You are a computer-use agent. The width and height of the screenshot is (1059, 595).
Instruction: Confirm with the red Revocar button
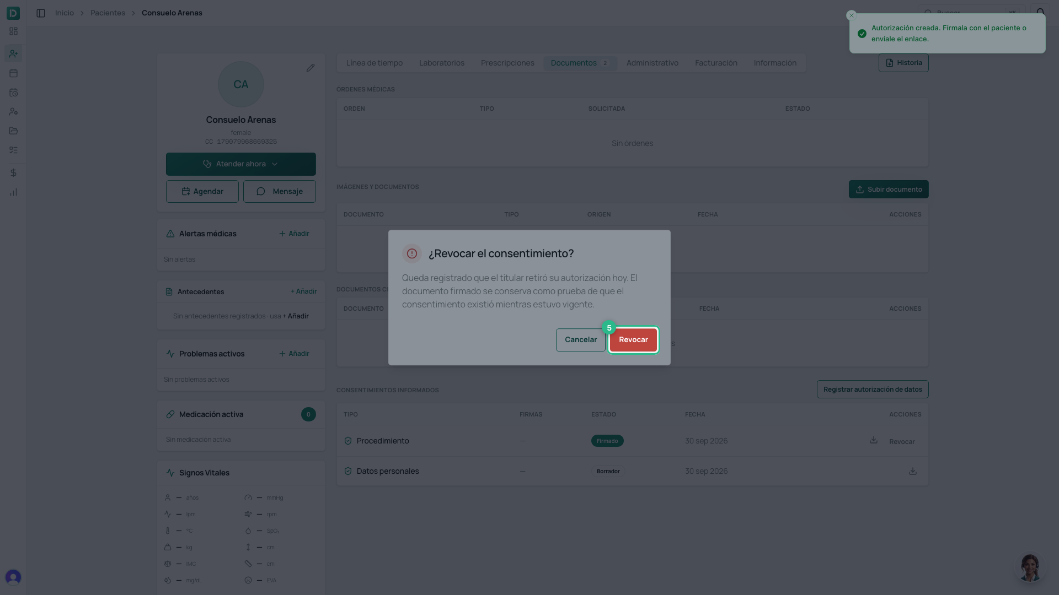[x=633, y=340]
